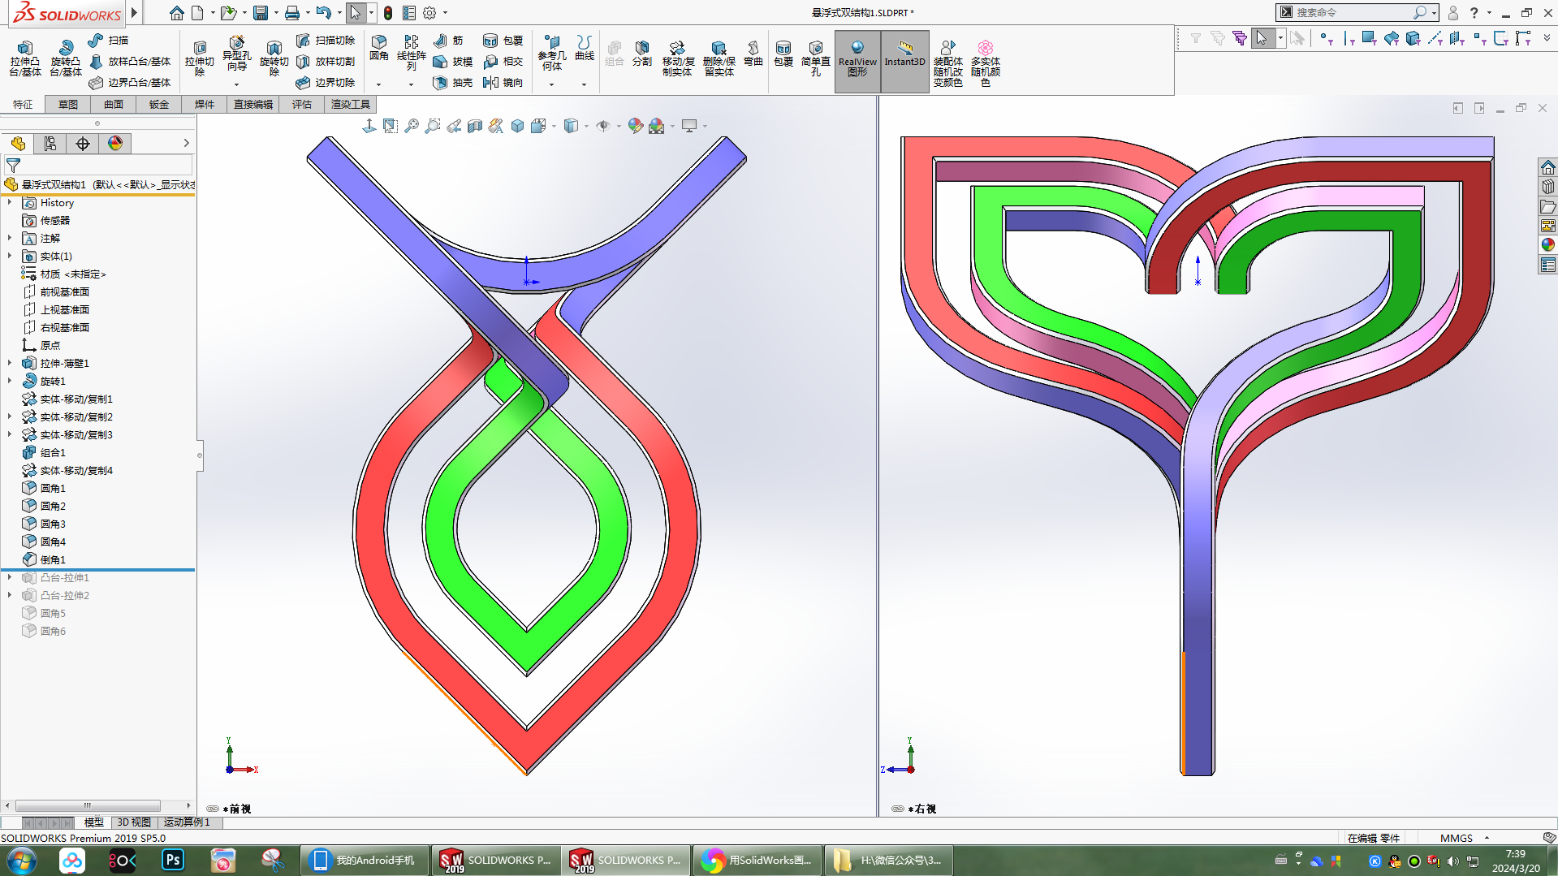Click the 分割 split tool

[642, 54]
